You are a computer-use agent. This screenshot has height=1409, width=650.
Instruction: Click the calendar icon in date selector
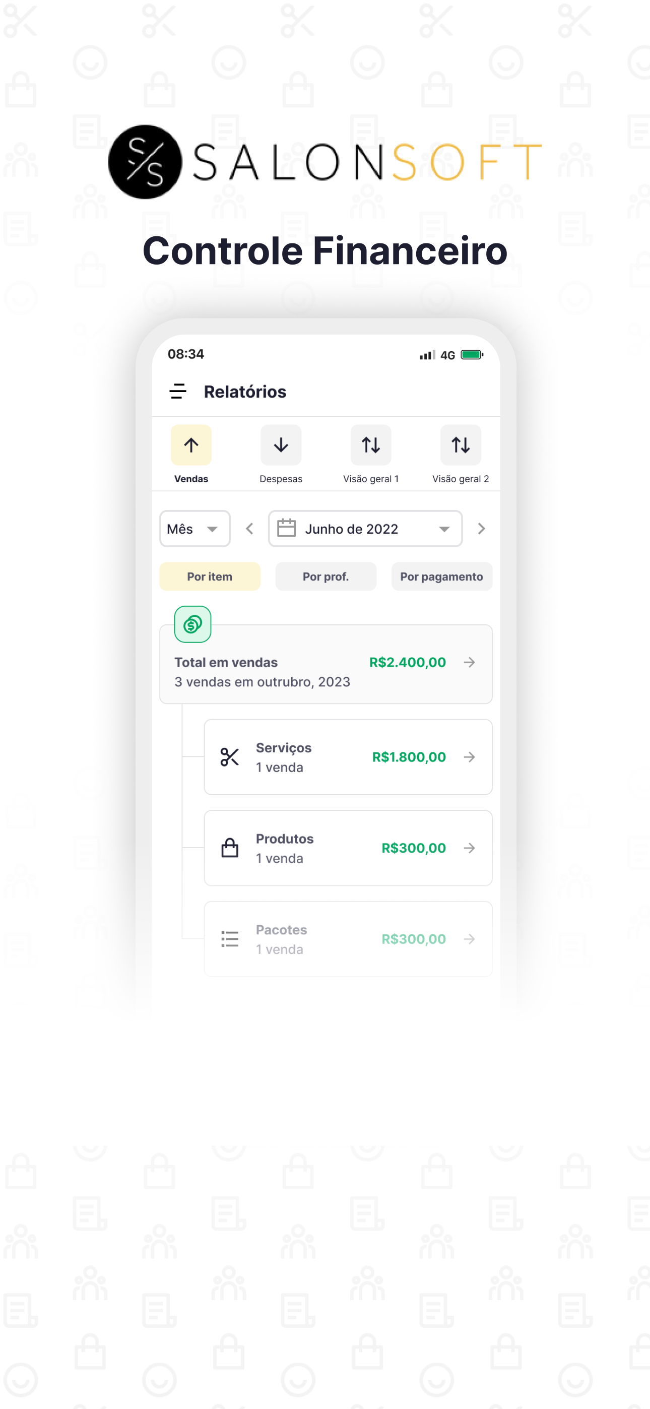286,528
